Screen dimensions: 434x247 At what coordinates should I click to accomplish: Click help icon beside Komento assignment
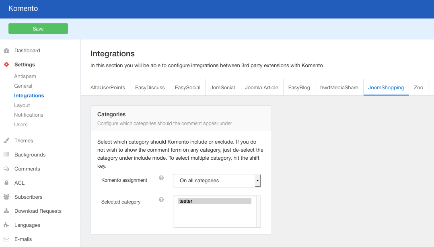point(161,178)
